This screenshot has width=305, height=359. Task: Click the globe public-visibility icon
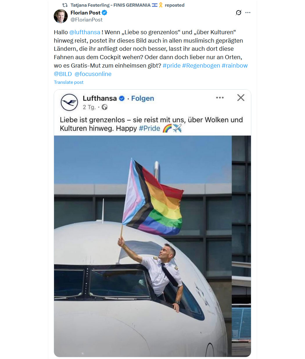tap(105, 107)
